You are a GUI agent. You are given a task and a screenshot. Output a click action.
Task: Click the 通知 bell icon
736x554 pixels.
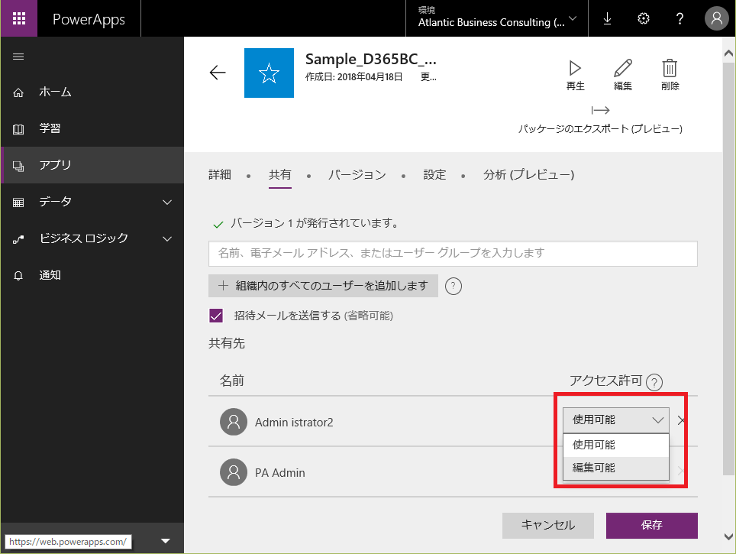(x=18, y=276)
